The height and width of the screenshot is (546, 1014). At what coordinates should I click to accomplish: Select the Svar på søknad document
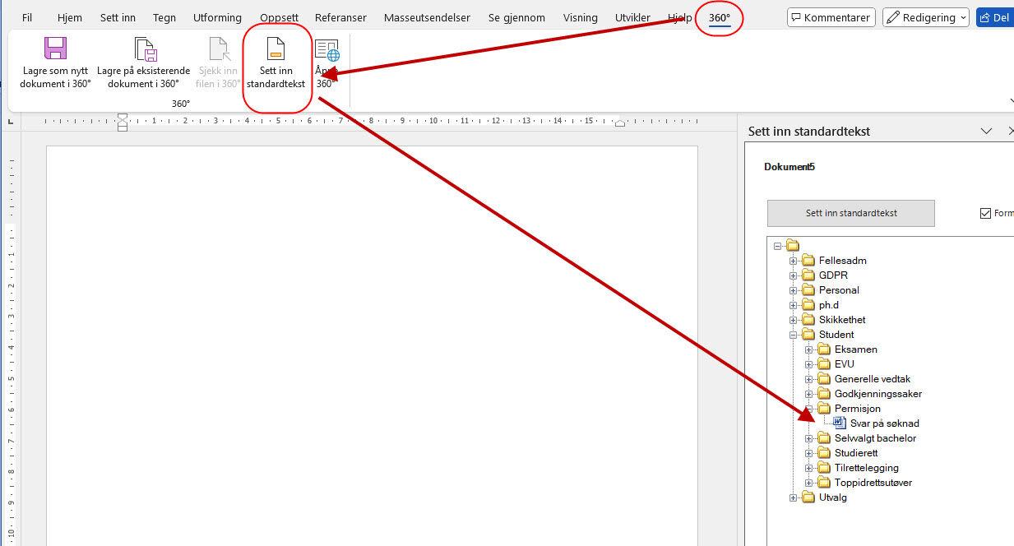point(876,423)
